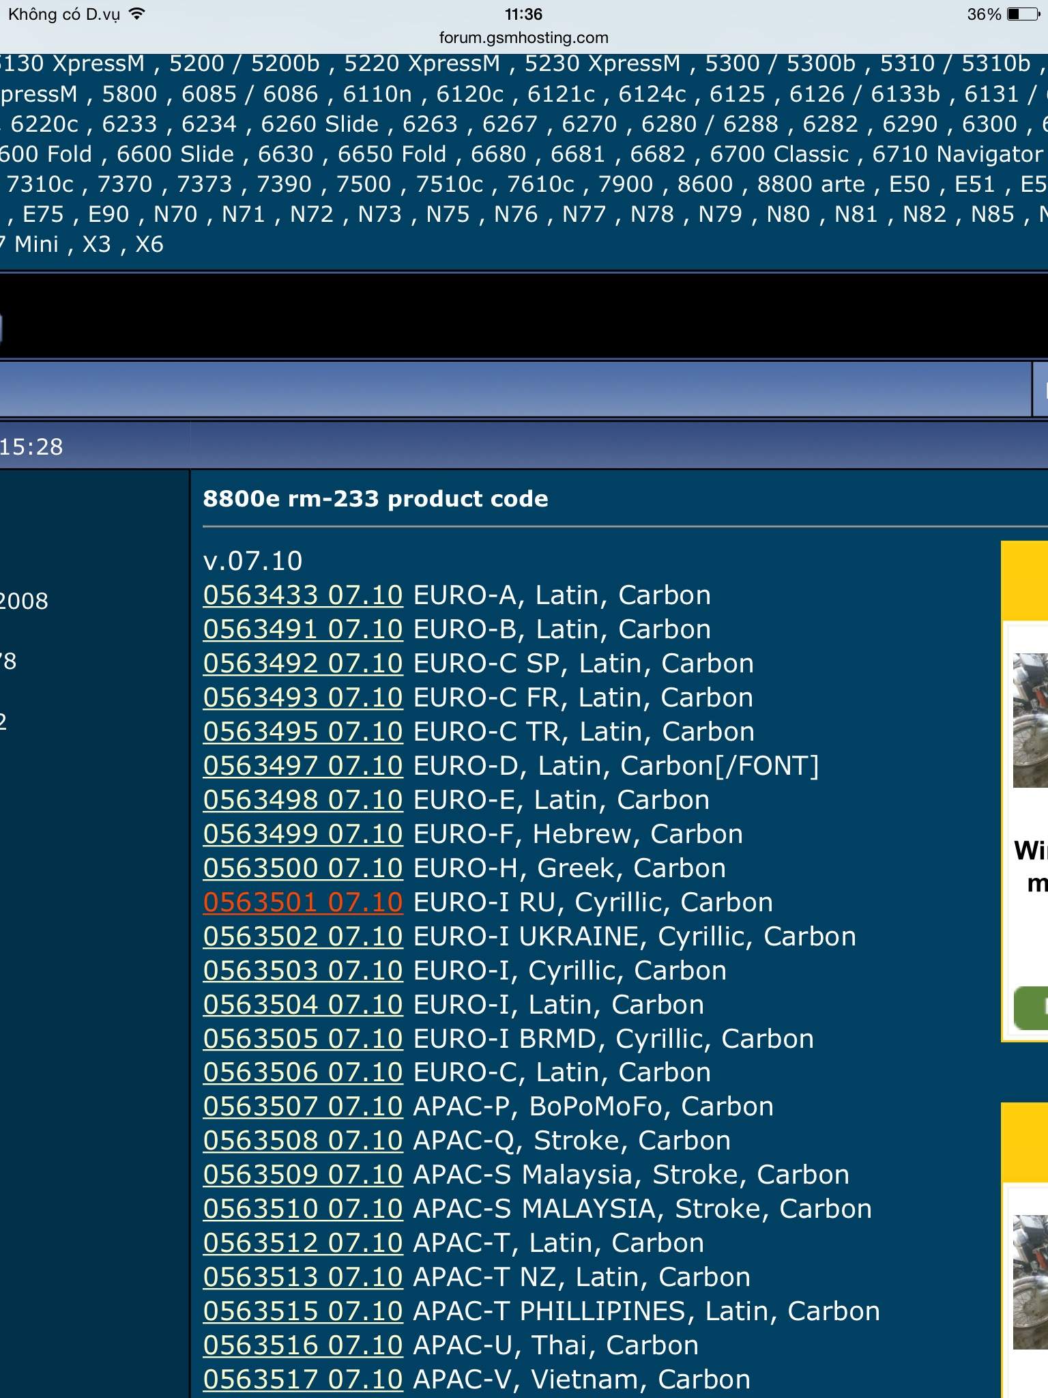The height and width of the screenshot is (1398, 1048).
Task: Select the 0563516 07.10 Thai link
Action: tap(303, 1345)
